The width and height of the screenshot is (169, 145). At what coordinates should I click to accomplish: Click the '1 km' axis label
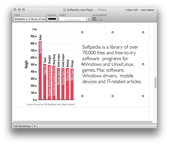click(x=34, y=29)
